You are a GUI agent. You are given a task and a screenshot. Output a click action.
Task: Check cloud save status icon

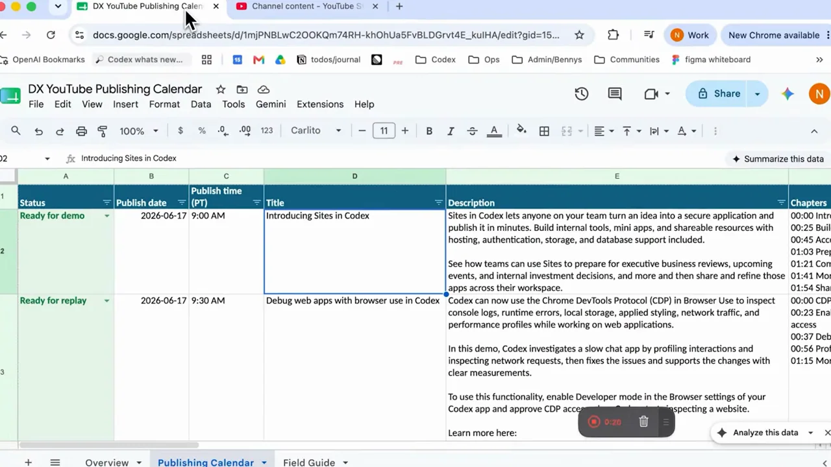point(263,90)
